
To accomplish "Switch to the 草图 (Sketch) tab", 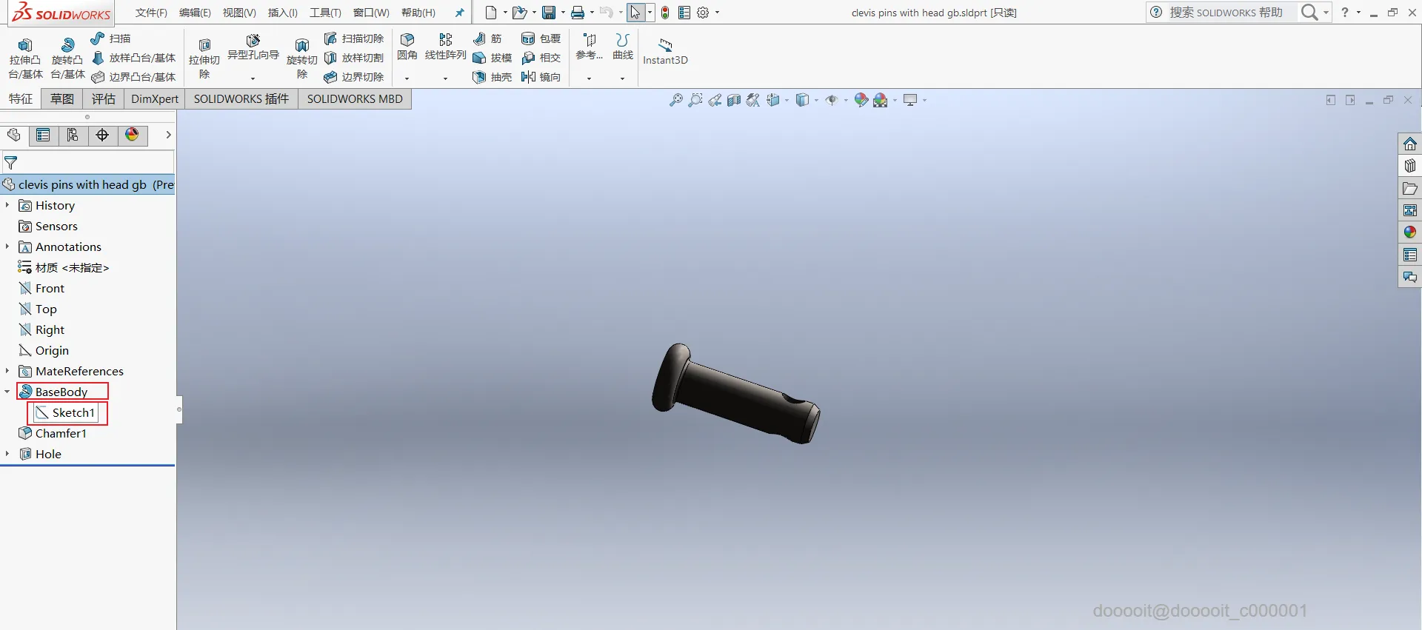I will 62,99.
